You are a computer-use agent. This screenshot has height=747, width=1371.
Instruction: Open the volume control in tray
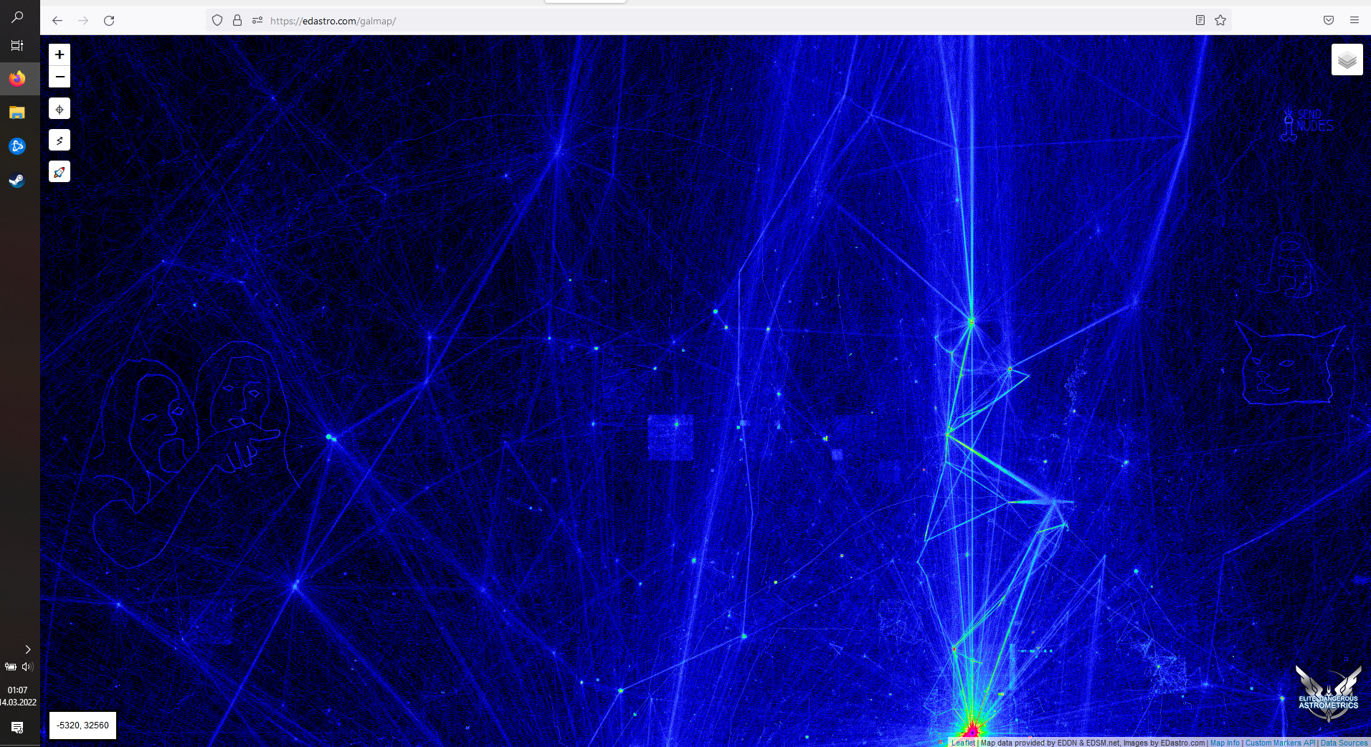tap(28, 667)
